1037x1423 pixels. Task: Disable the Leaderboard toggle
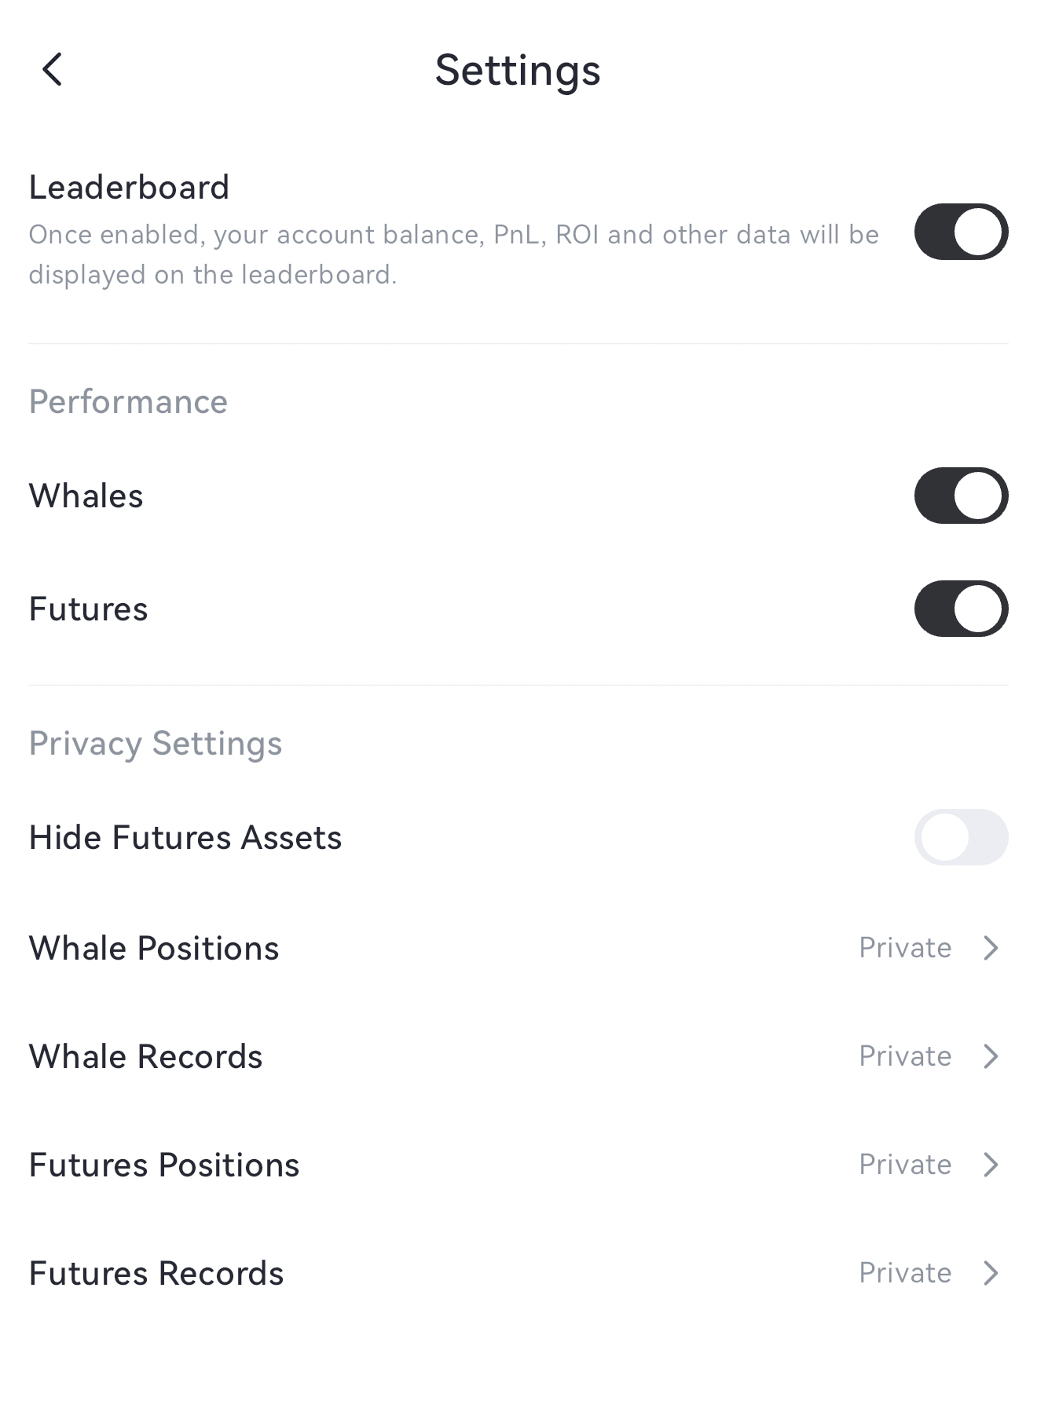coord(960,232)
